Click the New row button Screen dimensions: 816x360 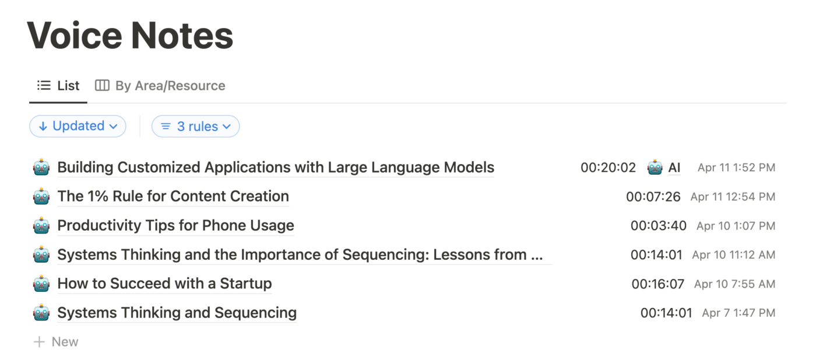click(x=56, y=342)
